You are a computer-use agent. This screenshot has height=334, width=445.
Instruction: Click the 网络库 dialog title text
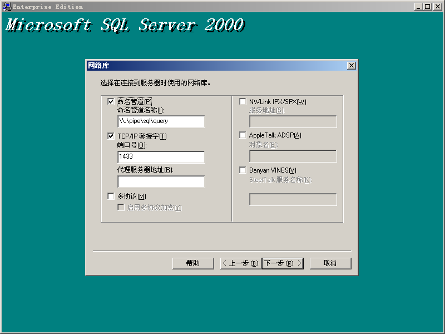(x=98, y=66)
